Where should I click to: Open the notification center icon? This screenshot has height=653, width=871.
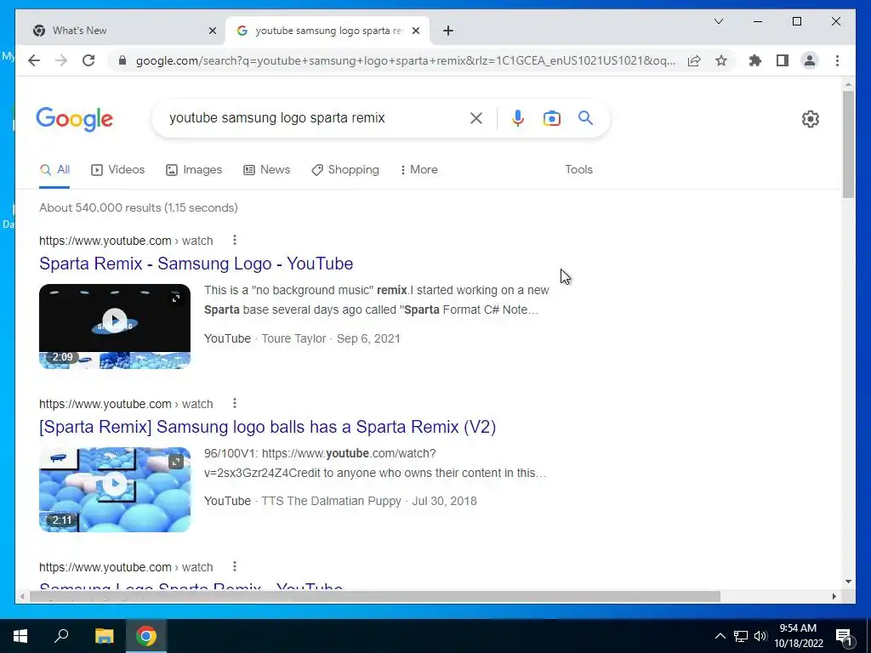point(844,637)
